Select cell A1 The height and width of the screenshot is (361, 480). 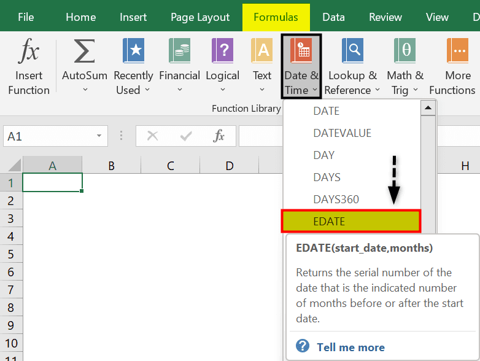(x=52, y=182)
